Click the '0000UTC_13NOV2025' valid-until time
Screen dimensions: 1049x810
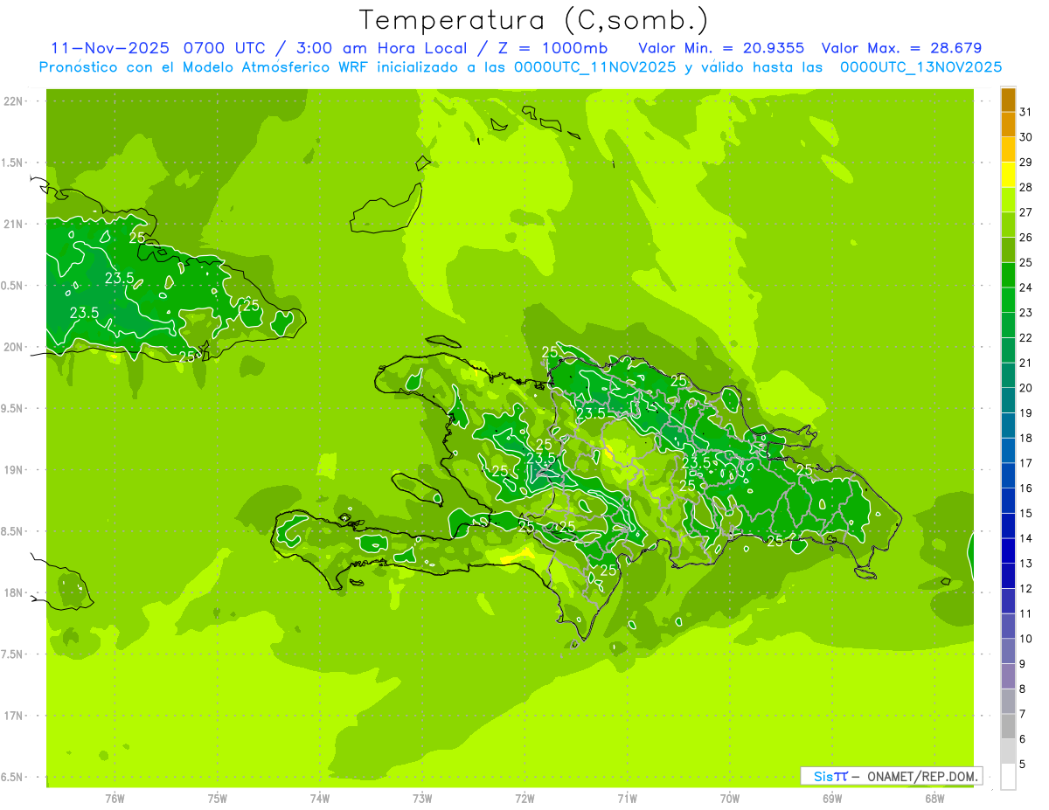click(x=920, y=66)
